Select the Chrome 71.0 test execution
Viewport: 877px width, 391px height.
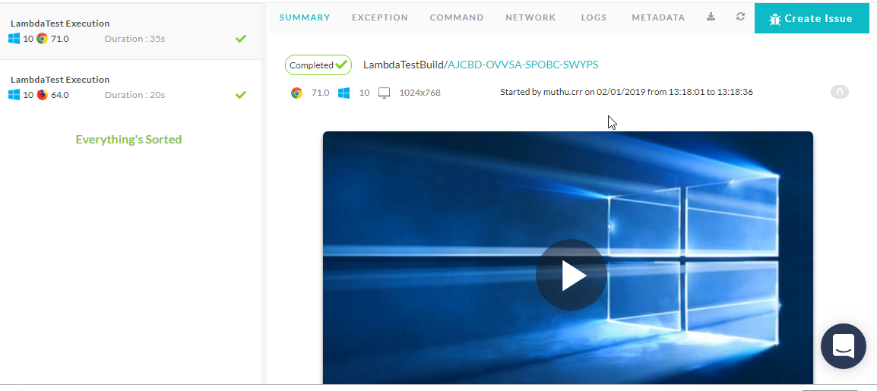click(130, 31)
